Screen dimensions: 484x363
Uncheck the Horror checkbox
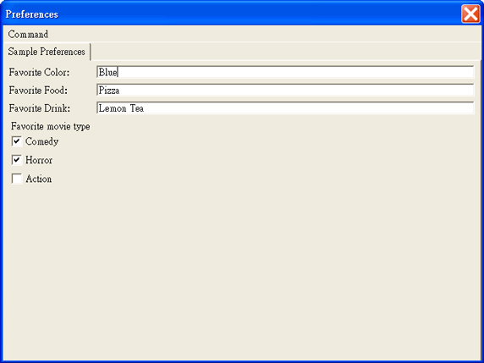[17, 160]
